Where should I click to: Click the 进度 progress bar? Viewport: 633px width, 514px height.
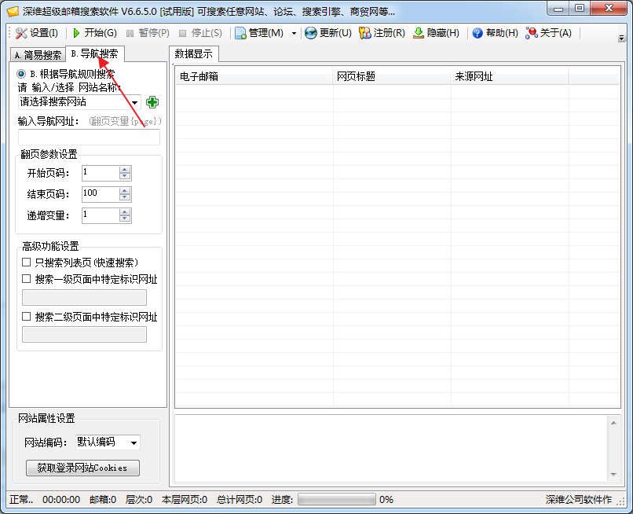tap(337, 500)
